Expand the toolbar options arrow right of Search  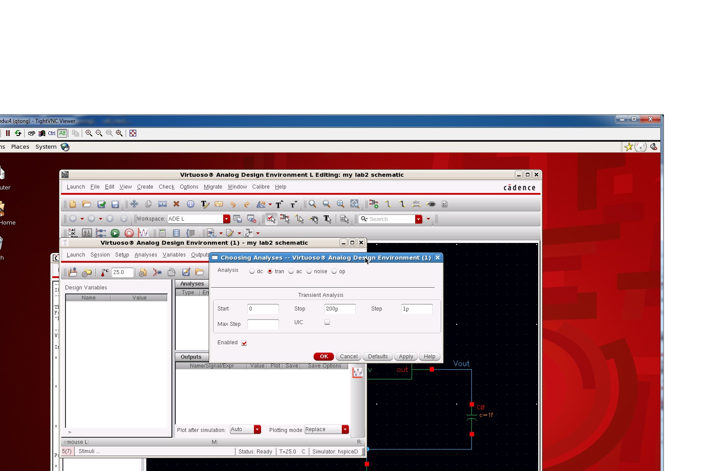[428, 219]
